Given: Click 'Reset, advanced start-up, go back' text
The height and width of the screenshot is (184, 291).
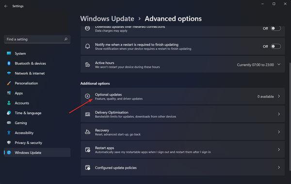Looking at the screenshot, I should [118, 134].
